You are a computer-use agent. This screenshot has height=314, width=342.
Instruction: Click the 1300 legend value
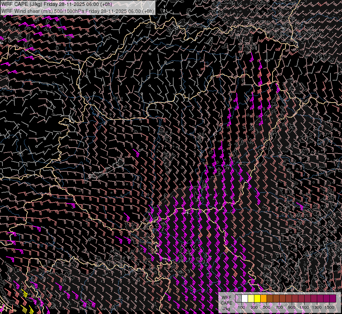pos(317,307)
